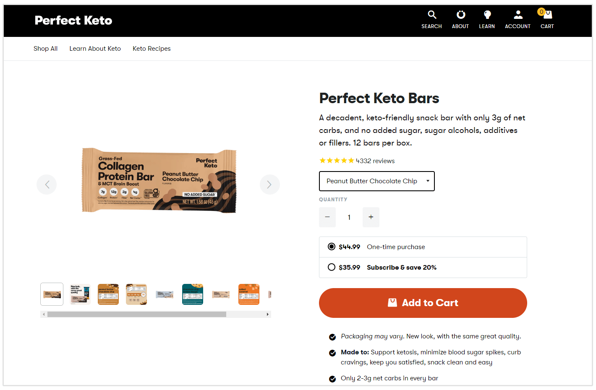Enable the one-time purchase radio button

(332, 247)
